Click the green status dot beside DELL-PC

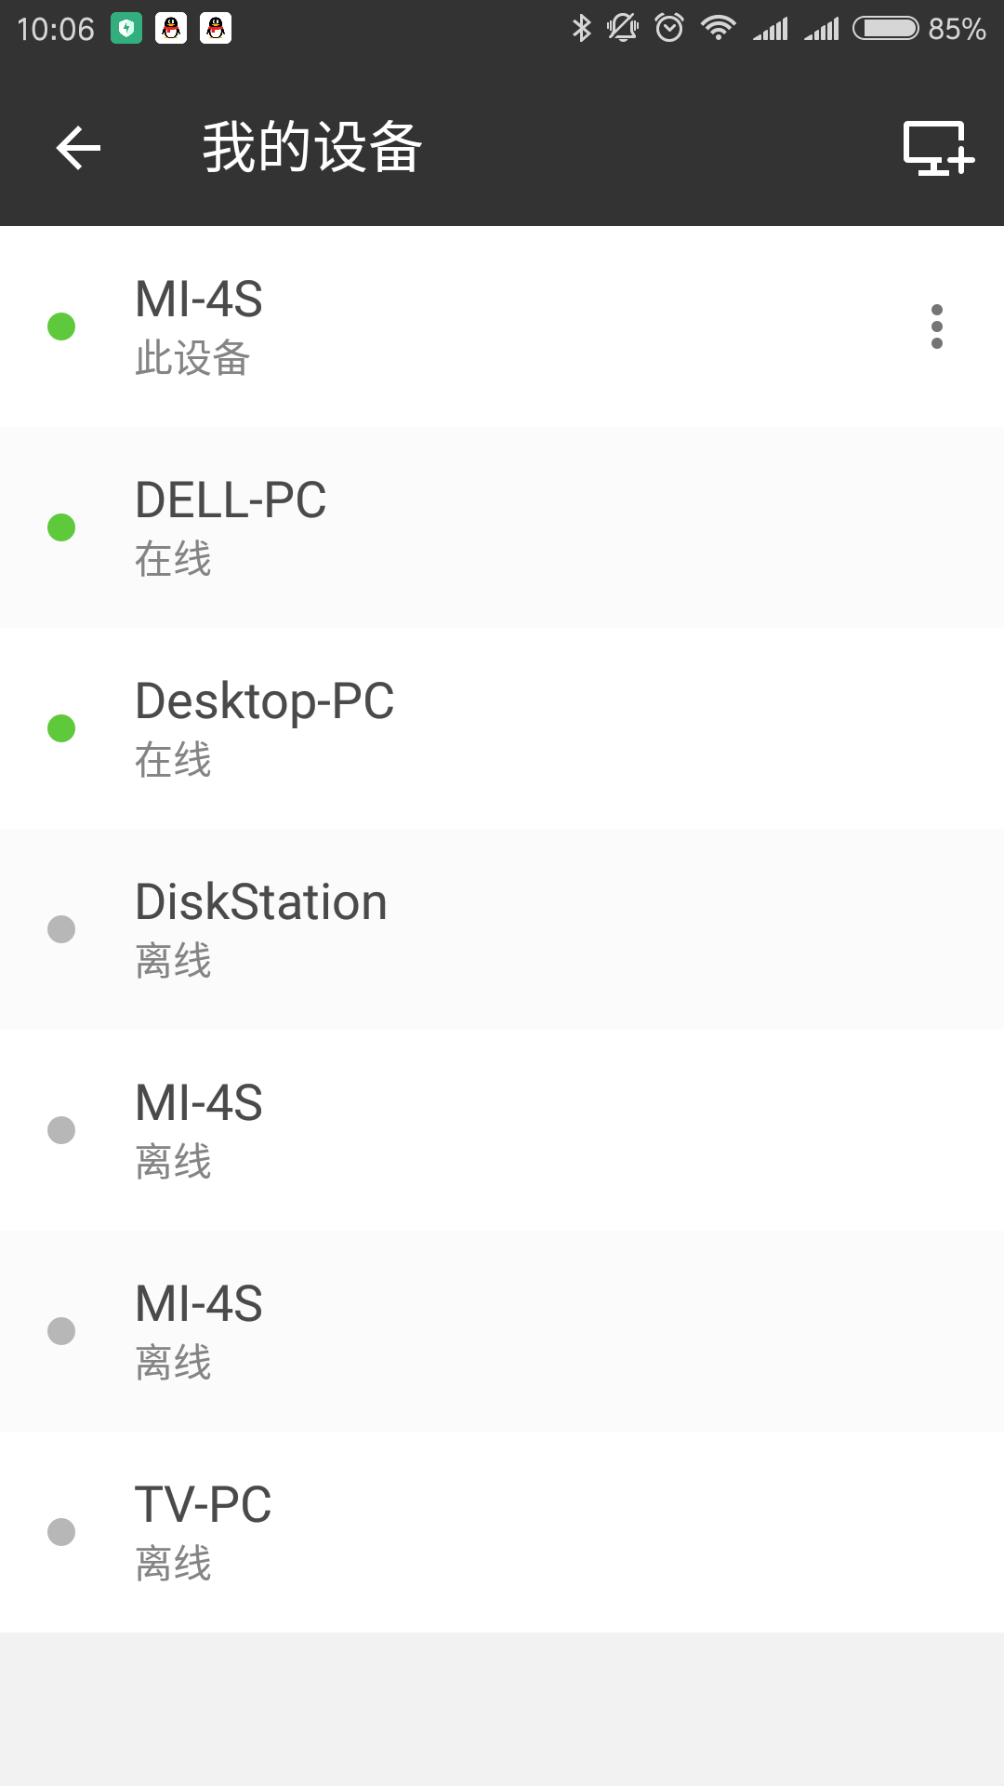coord(61,527)
